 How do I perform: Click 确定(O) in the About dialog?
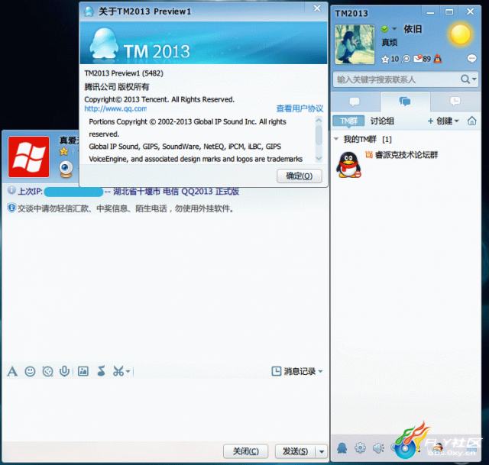tap(299, 176)
